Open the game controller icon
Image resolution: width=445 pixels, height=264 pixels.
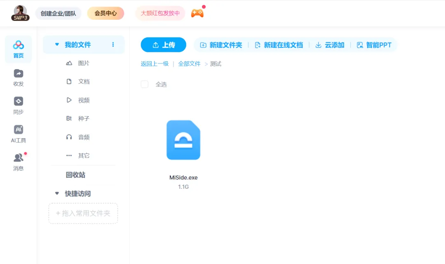click(x=197, y=13)
